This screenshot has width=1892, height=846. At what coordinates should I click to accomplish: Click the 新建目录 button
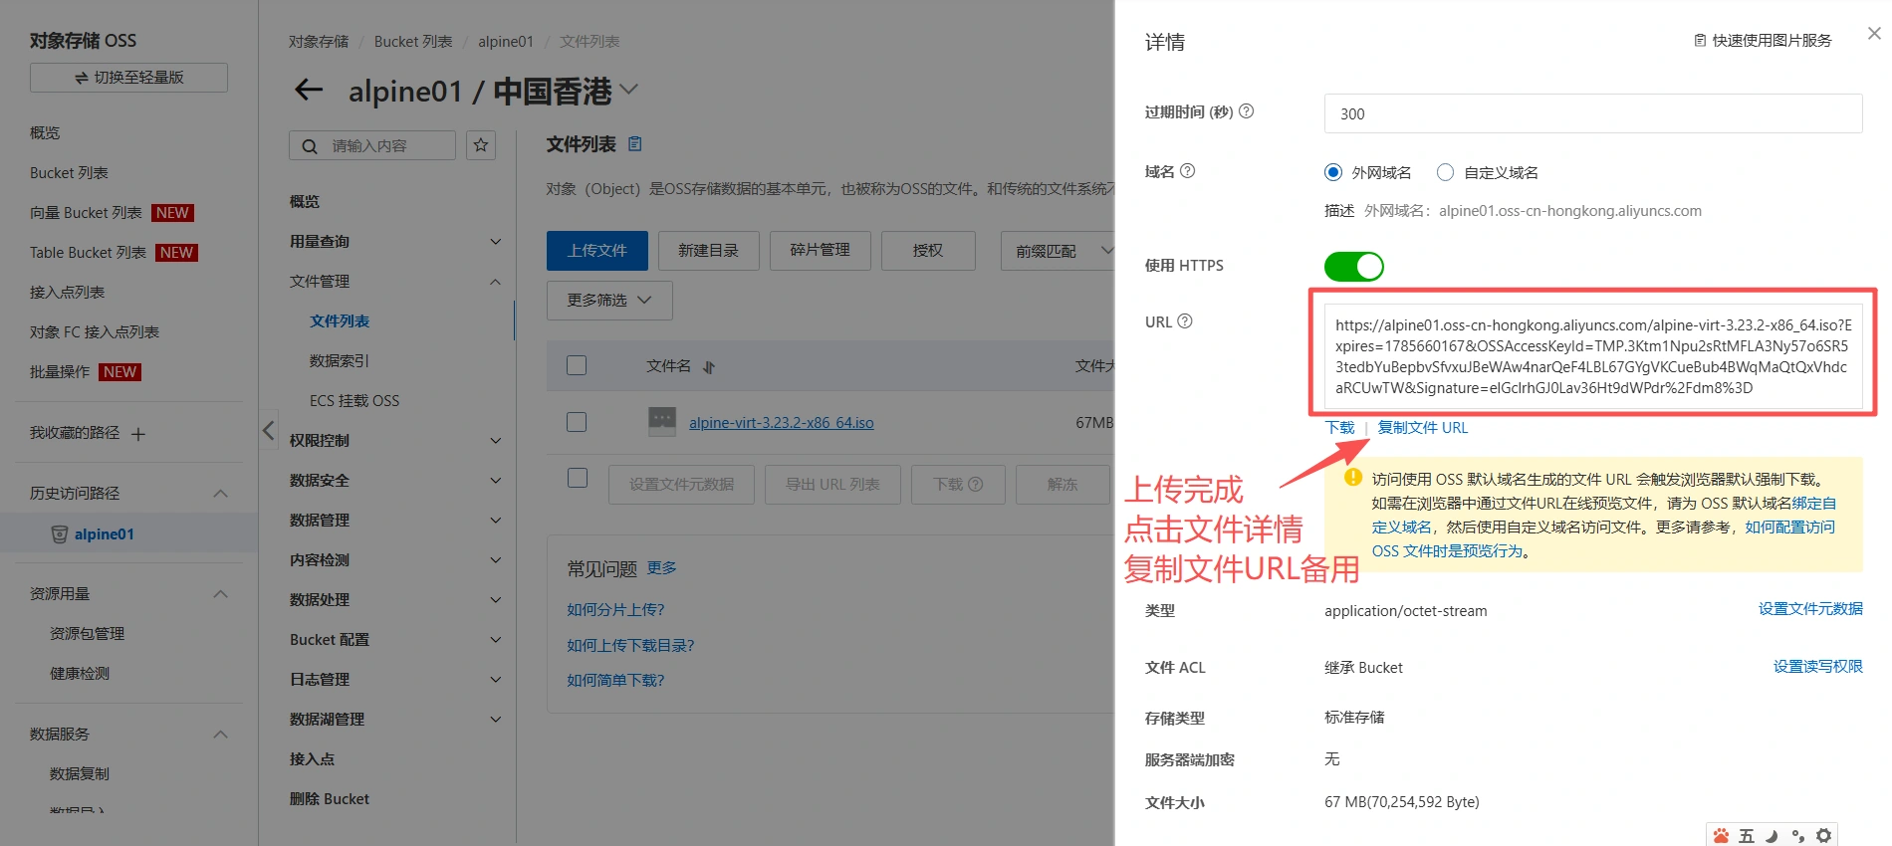[x=709, y=251]
